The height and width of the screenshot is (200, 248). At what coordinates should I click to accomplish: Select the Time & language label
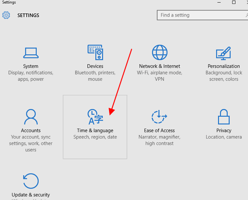point(95,131)
